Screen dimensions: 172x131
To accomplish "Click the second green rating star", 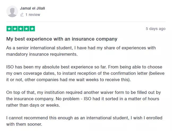I will point(15,29).
